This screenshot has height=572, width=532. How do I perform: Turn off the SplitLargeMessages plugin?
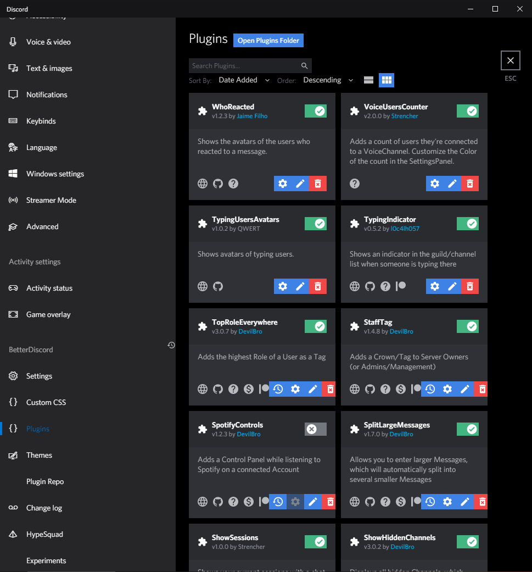[468, 429]
